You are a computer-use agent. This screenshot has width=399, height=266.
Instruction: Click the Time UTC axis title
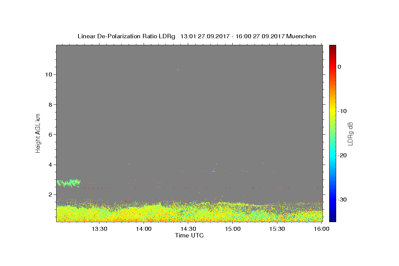tap(189, 235)
